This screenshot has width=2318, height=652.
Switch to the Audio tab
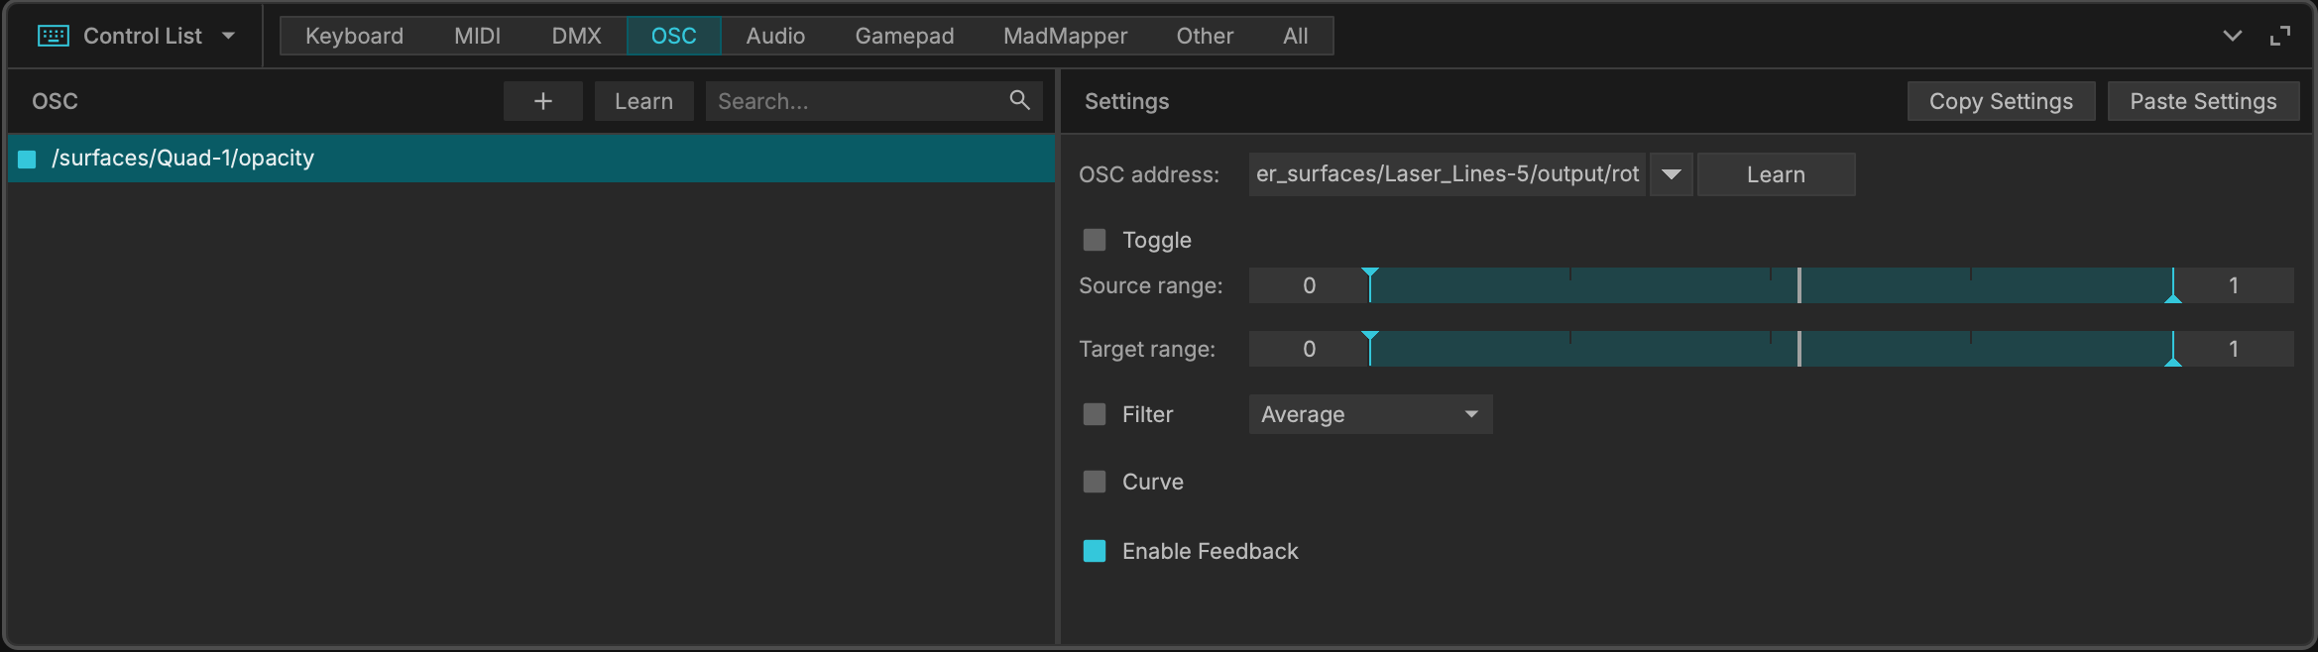coord(775,37)
